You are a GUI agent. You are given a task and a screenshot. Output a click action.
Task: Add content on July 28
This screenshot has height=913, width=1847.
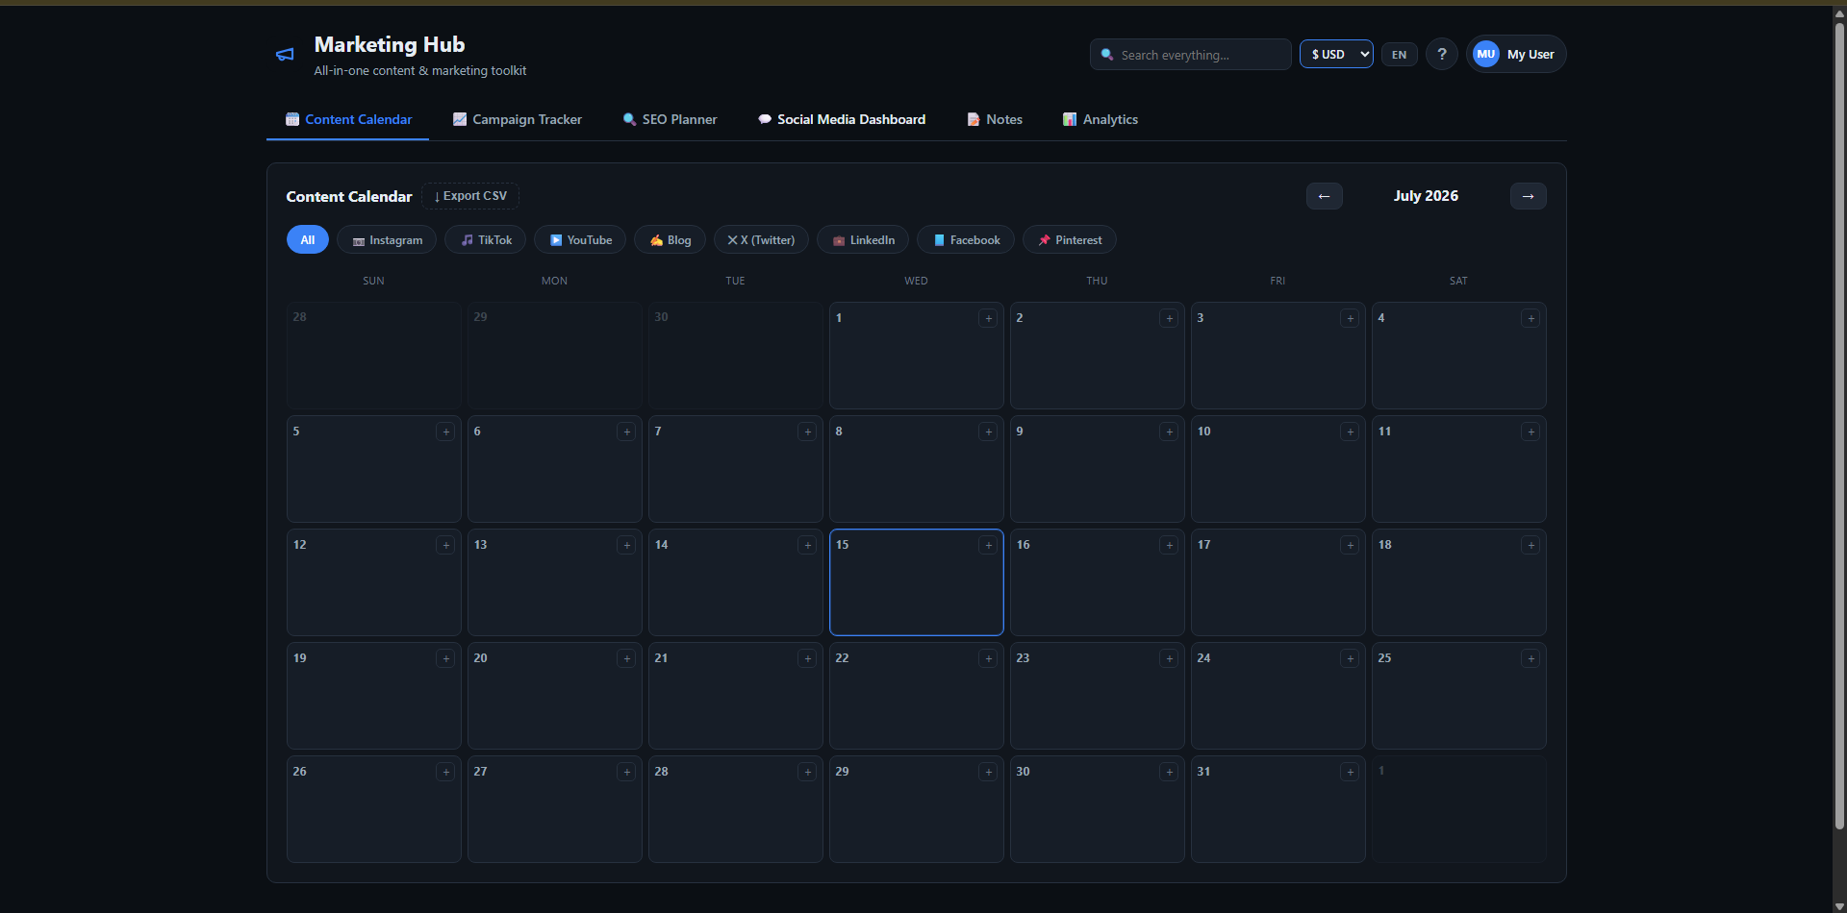[x=807, y=772]
